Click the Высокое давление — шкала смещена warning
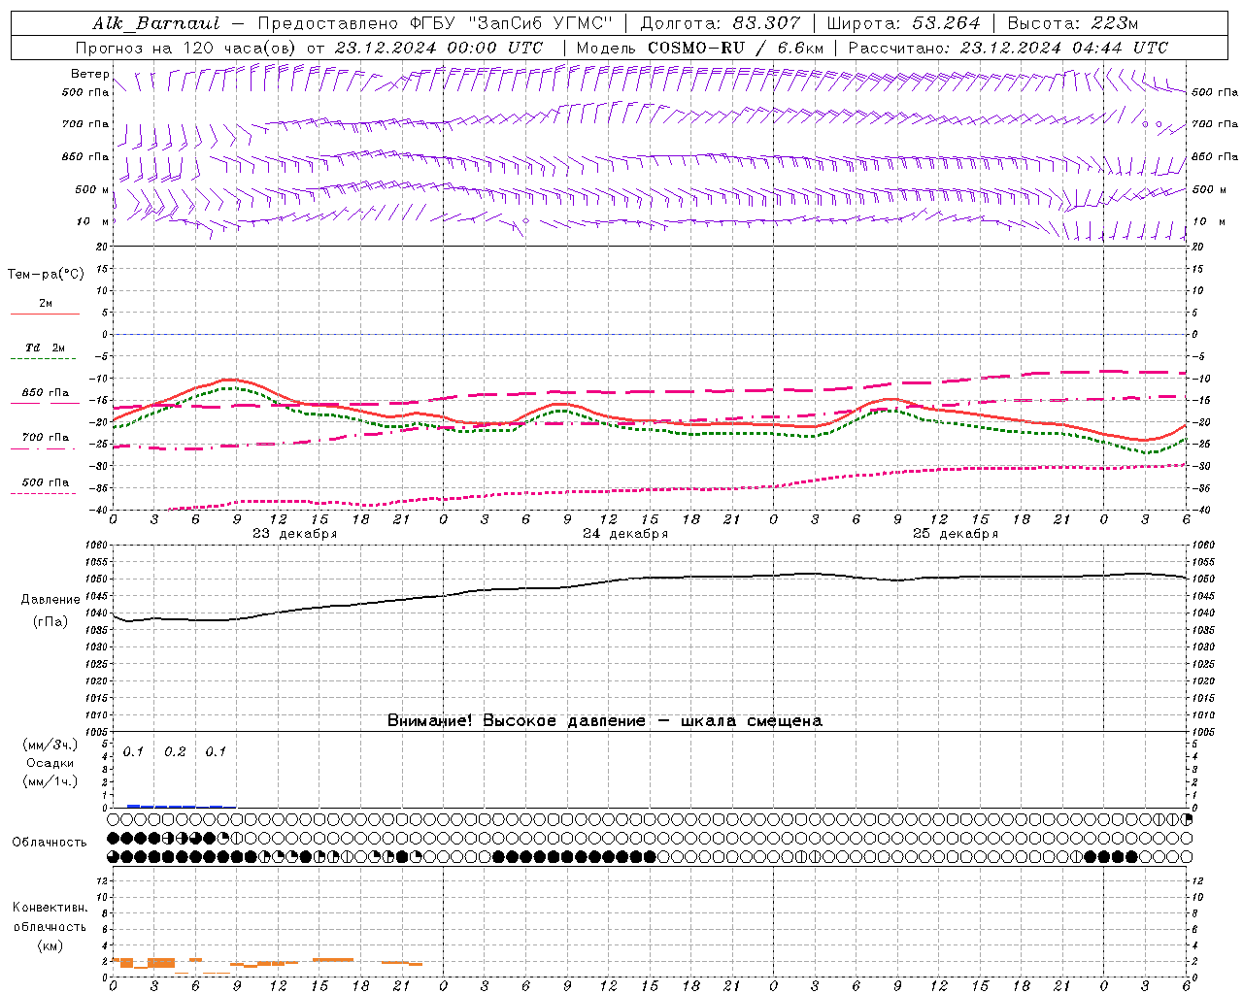 pyautogui.click(x=604, y=721)
